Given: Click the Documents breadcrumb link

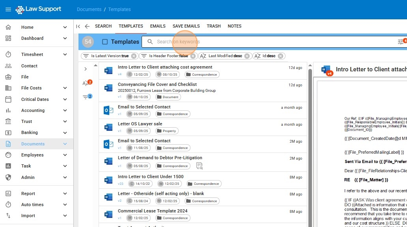Looking at the screenshot, I should coord(89,9).
